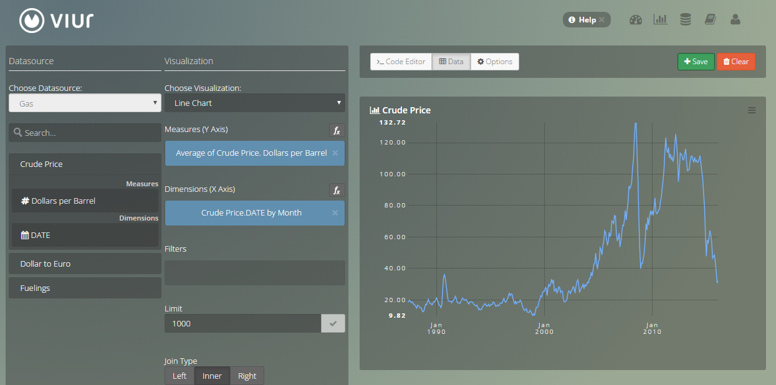Image resolution: width=776 pixels, height=385 pixels.
Task: Select the Left join type
Action: (x=179, y=376)
